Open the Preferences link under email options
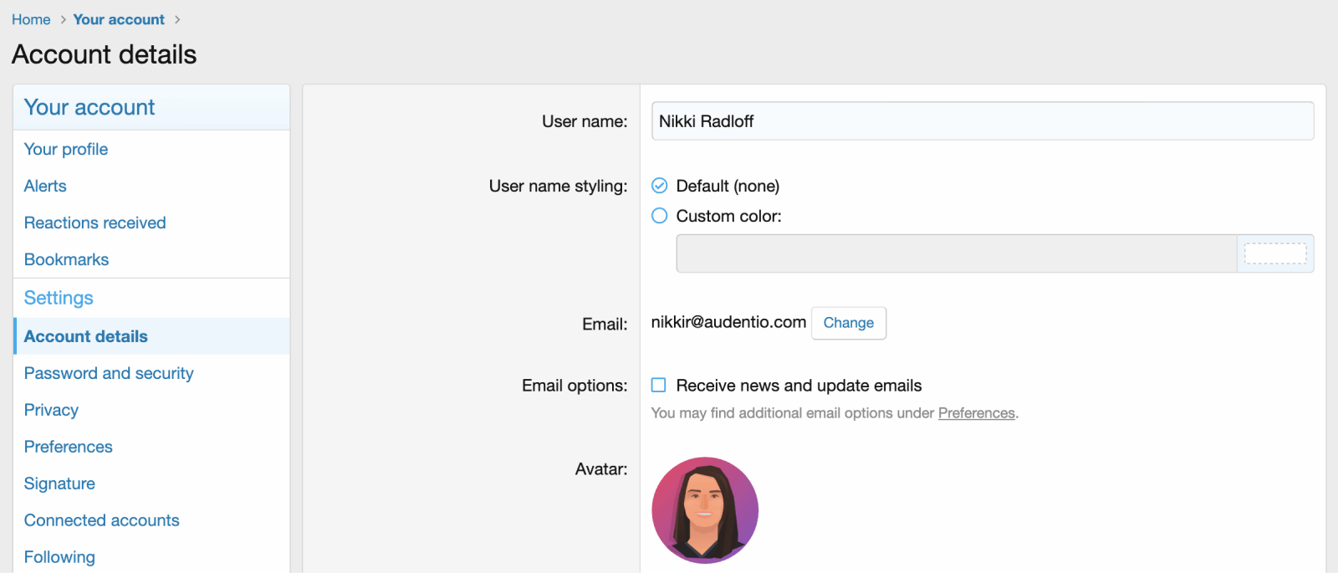This screenshot has height=573, width=1338. pos(976,413)
